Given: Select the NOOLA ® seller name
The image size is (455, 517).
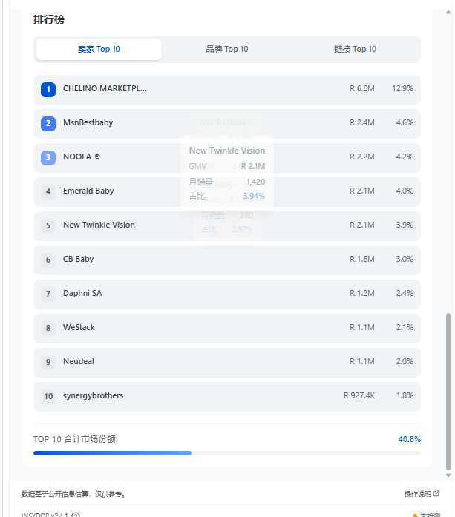Looking at the screenshot, I should coord(82,157).
